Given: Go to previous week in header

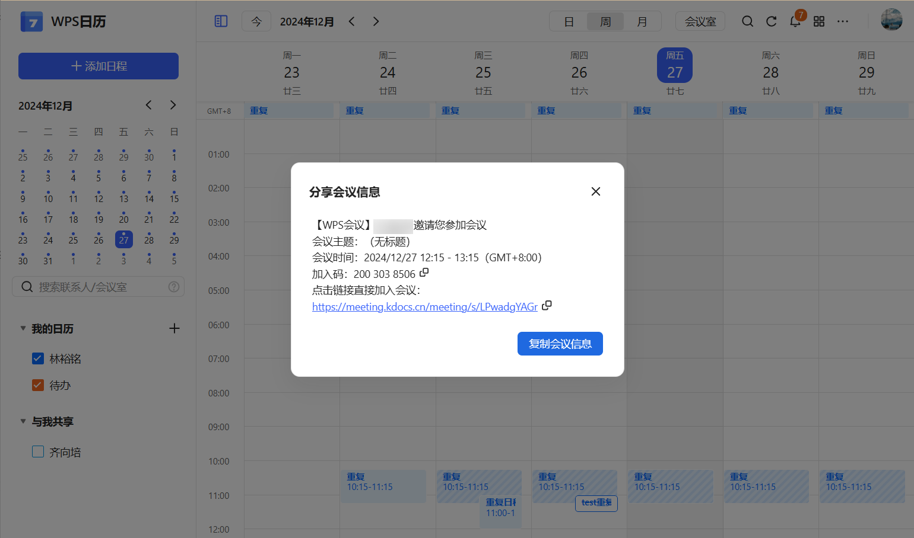Looking at the screenshot, I should (x=352, y=21).
